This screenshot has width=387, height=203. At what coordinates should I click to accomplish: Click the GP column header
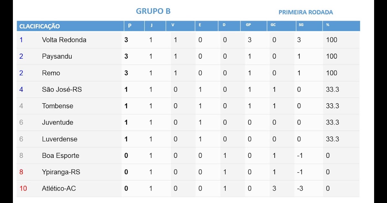click(x=248, y=25)
